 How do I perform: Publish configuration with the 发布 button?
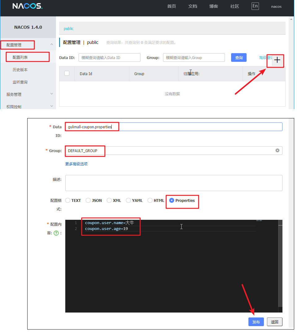pyautogui.click(x=256, y=322)
